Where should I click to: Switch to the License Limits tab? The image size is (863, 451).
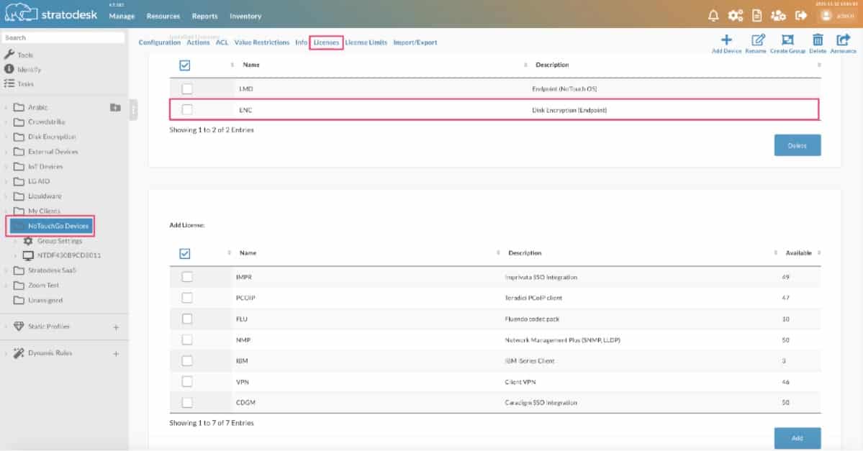(x=366, y=42)
